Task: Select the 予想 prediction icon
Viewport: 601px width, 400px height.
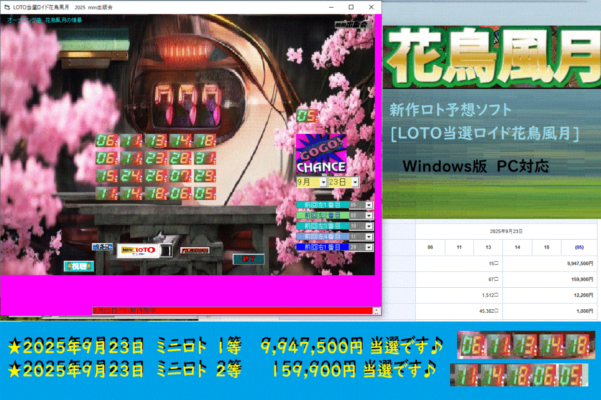Action: point(102,246)
